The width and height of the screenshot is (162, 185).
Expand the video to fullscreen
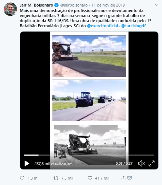tap(151, 164)
